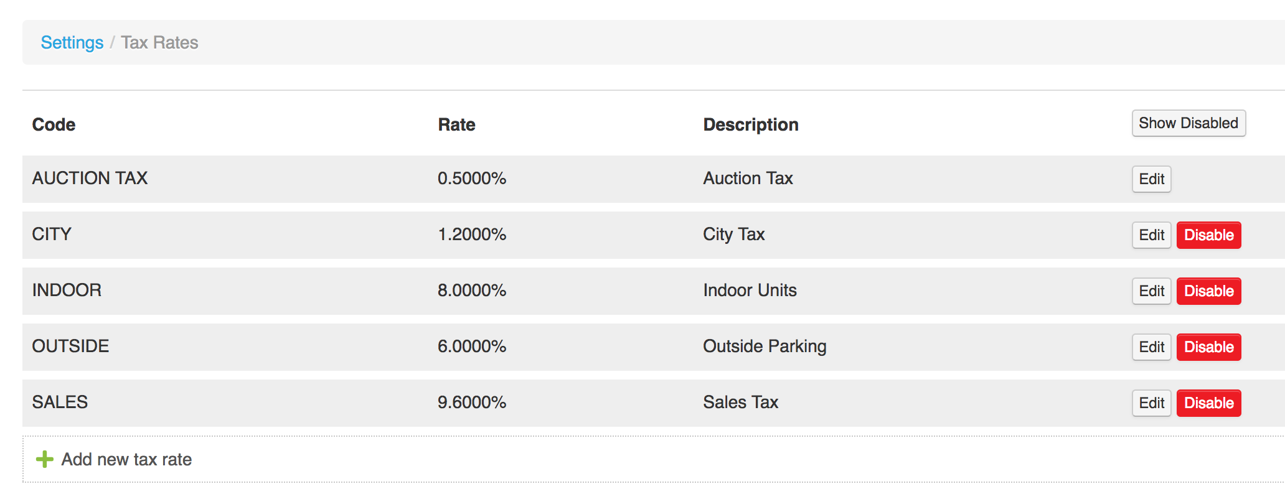Select the Outside Parking description text
This screenshot has height=489, width=1285.
764,347
